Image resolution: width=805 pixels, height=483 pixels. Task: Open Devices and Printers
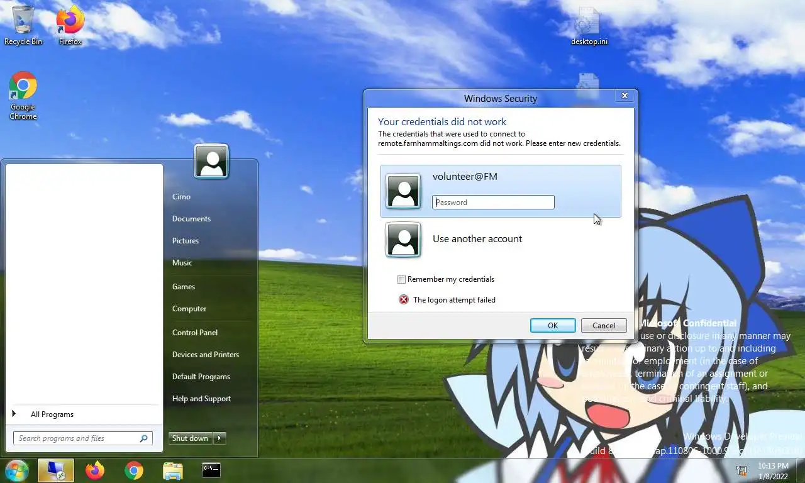click(206, 355)
